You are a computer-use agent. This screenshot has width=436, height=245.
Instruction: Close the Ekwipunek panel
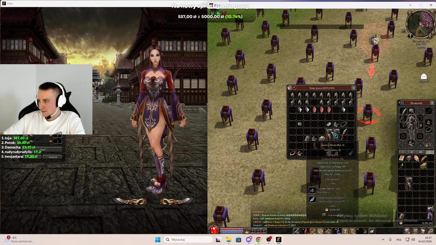[432, 102]
